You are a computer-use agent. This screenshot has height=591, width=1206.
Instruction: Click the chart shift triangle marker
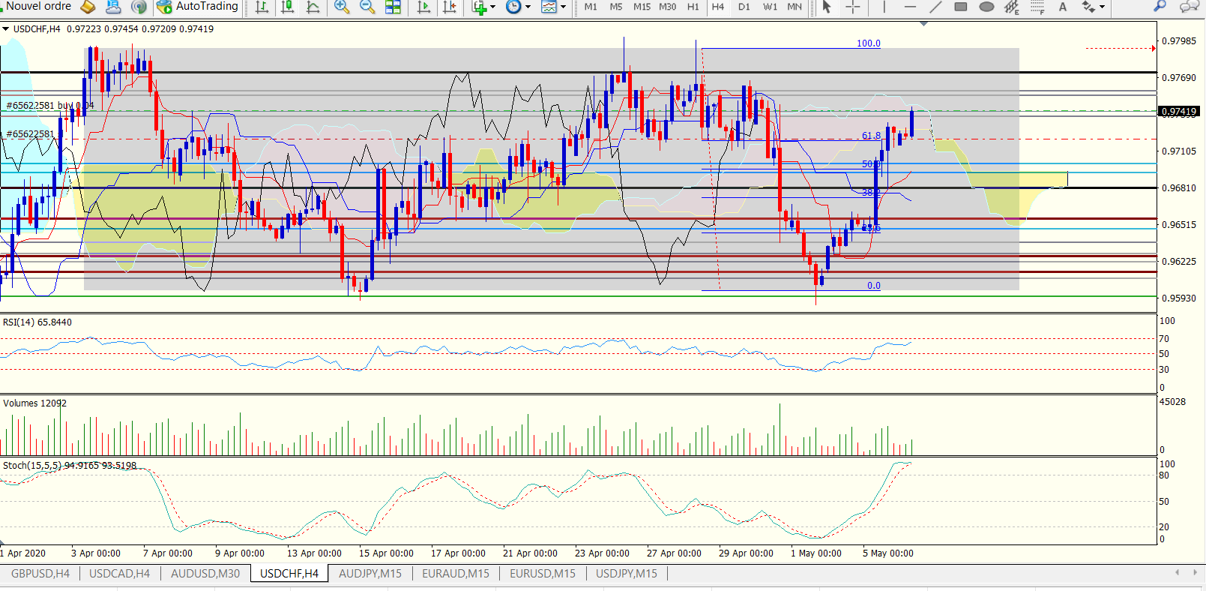pos(923,24)
